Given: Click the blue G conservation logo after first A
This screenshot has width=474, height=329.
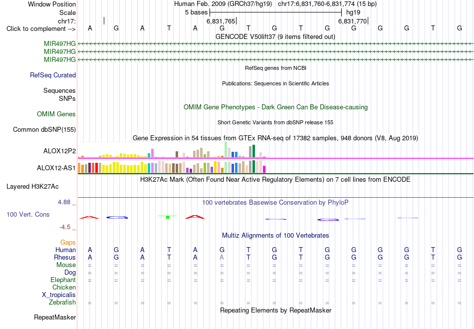Looking at the screenshot, I should [x=117, y=217].
